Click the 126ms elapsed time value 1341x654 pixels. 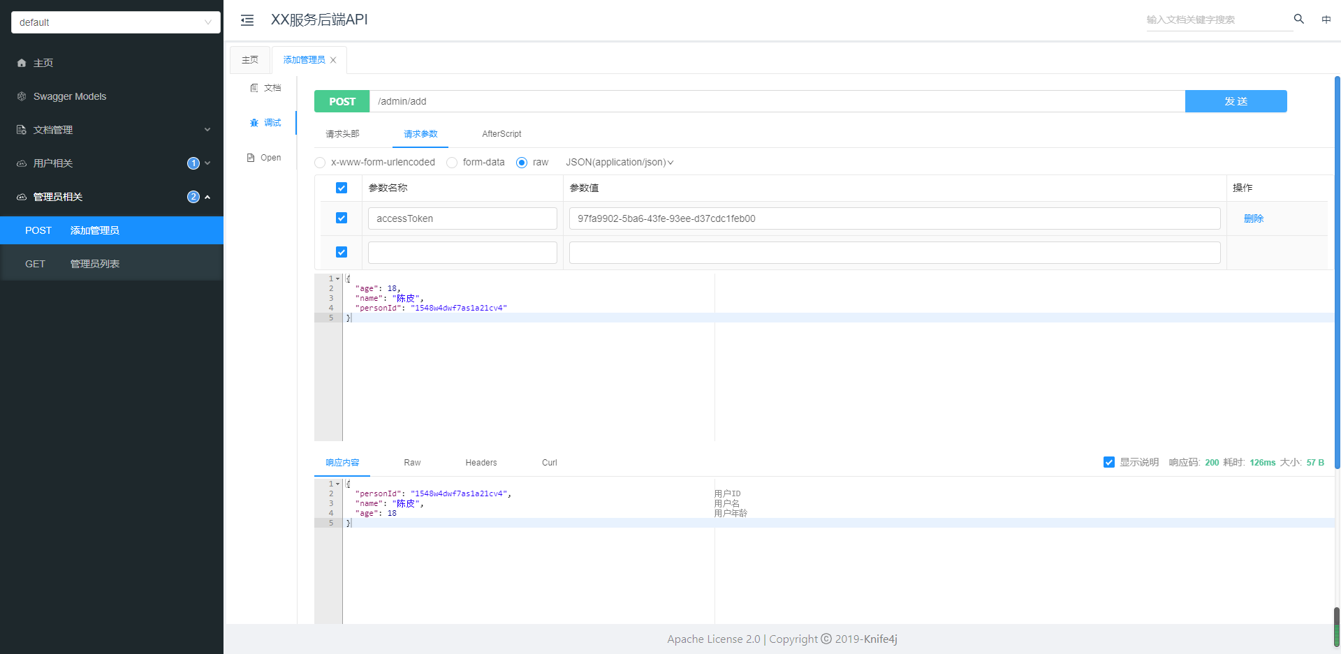[1263, 463]
